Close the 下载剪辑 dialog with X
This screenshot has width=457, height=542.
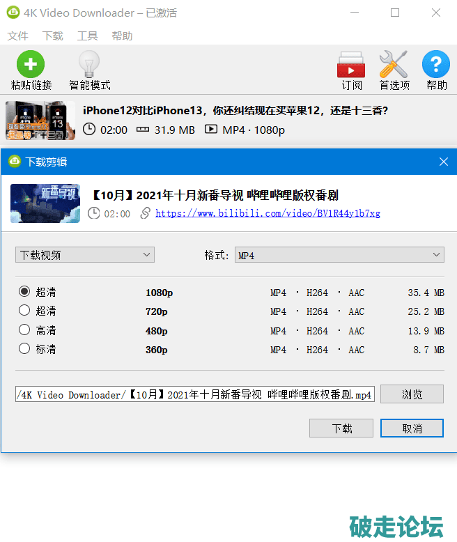[444, 162]
